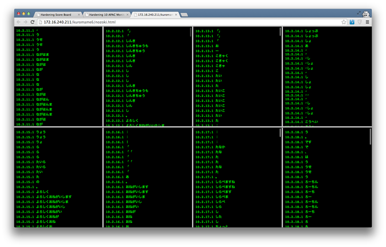This screenshot has height=247, width=386.
Task: Click the incognito spy icon
Action: [366, 14]
